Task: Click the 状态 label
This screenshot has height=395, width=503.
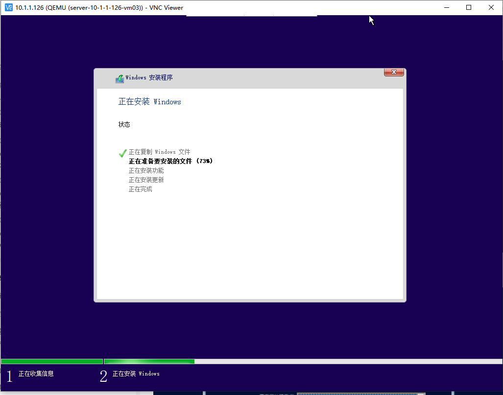Action: pyautogui.click(x=124, y=124)
